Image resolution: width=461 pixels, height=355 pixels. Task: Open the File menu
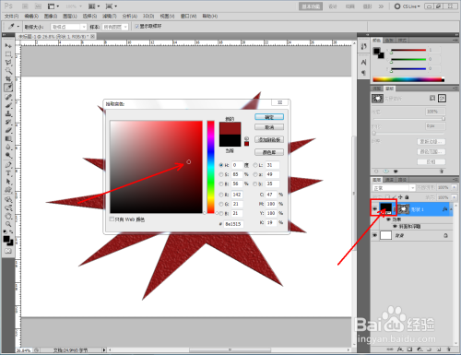pyautogui.click(x=12, y=16)
